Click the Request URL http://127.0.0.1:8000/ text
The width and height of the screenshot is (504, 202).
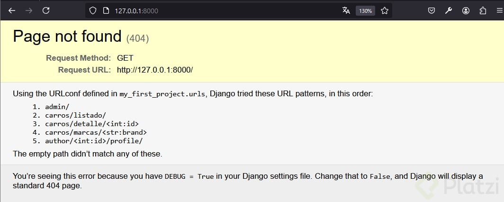point(155,70)
